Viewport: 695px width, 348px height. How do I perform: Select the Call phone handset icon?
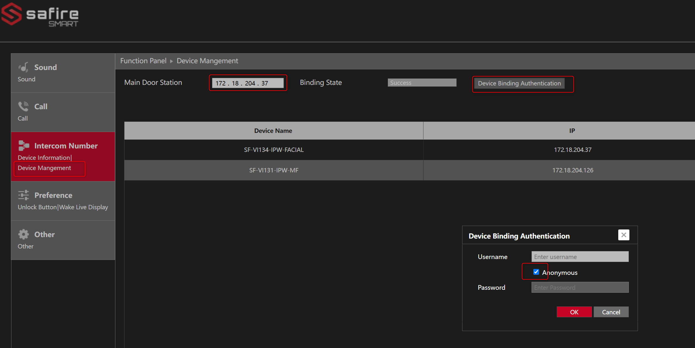23,106
